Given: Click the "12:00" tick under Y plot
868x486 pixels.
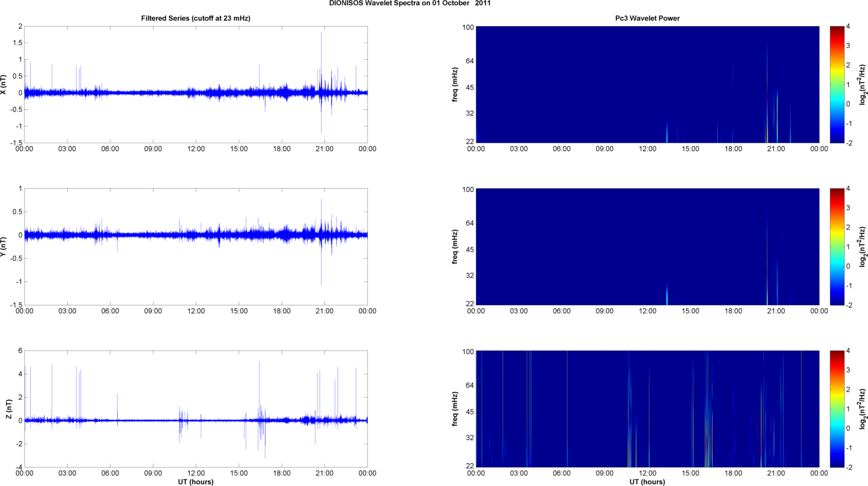Looking at the screenshot, I should click(196, 311).
